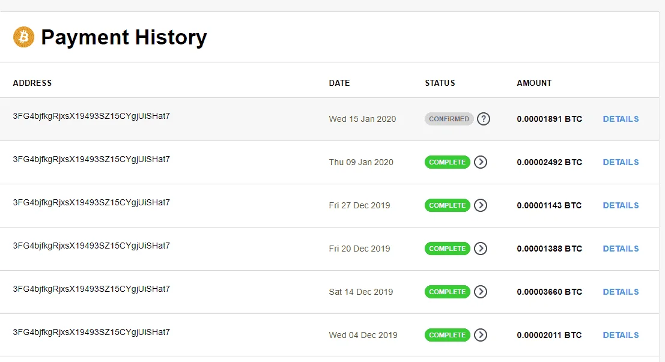Click the date Wed 15 Jan 2020

[x=362, y=119]
